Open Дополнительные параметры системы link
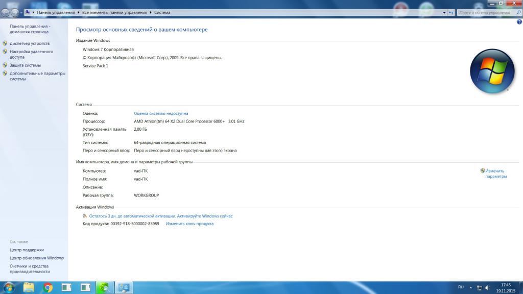Viewport: 523px width, 294px height. pyautogui.click(x=37, y=76)
